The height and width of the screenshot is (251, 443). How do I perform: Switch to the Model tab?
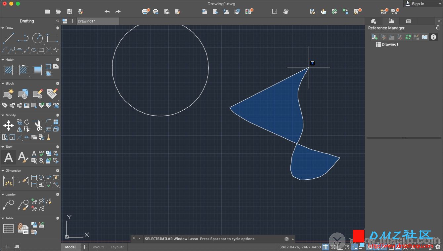[x=70, y=247]
